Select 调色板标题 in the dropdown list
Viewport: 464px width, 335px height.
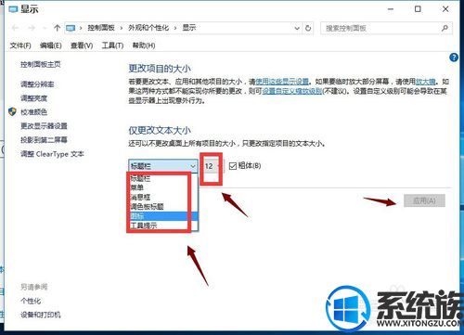click(162, 206)
